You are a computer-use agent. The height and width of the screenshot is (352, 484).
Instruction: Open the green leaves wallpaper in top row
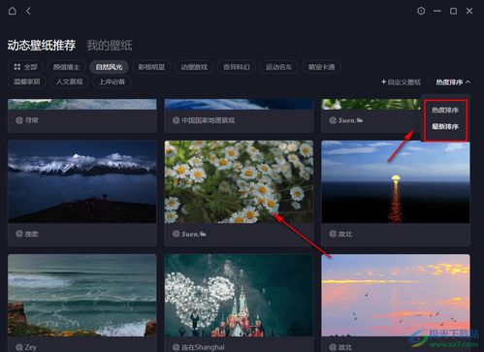coord(371,104)
